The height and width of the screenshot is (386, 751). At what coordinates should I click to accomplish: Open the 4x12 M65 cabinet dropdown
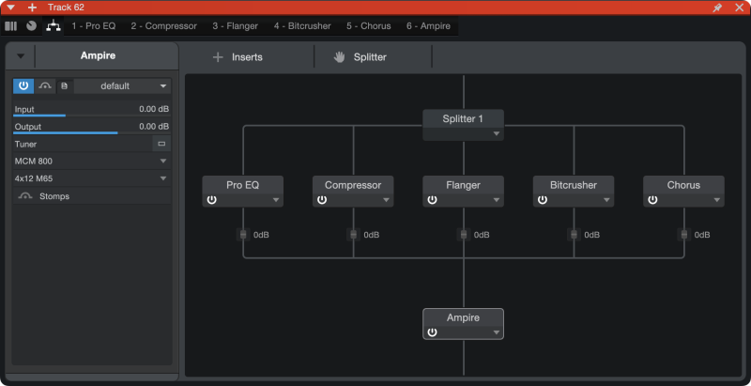tap(91, 178)
